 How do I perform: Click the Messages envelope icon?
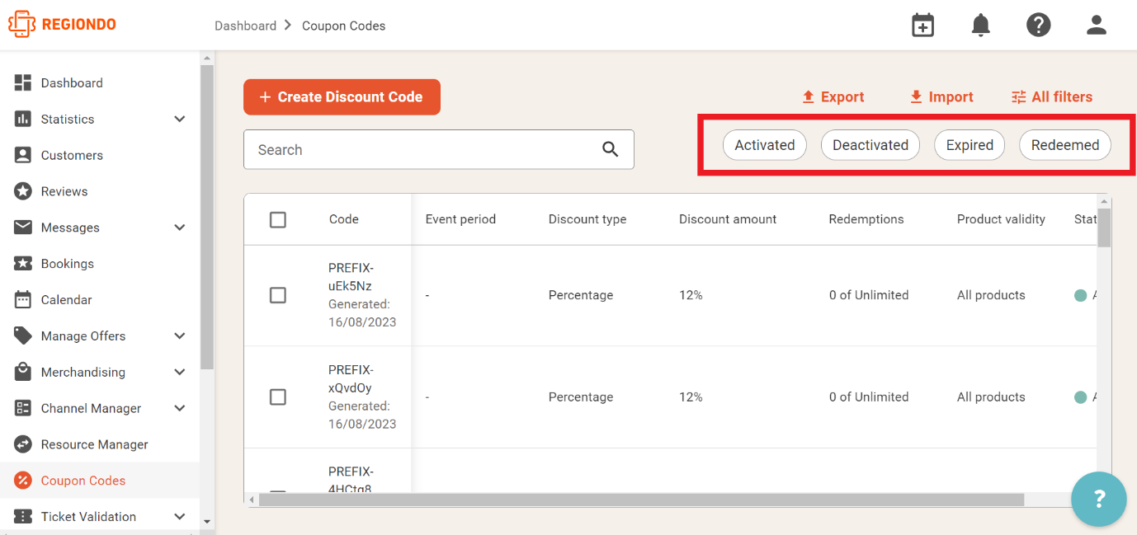tap(23, 228)
